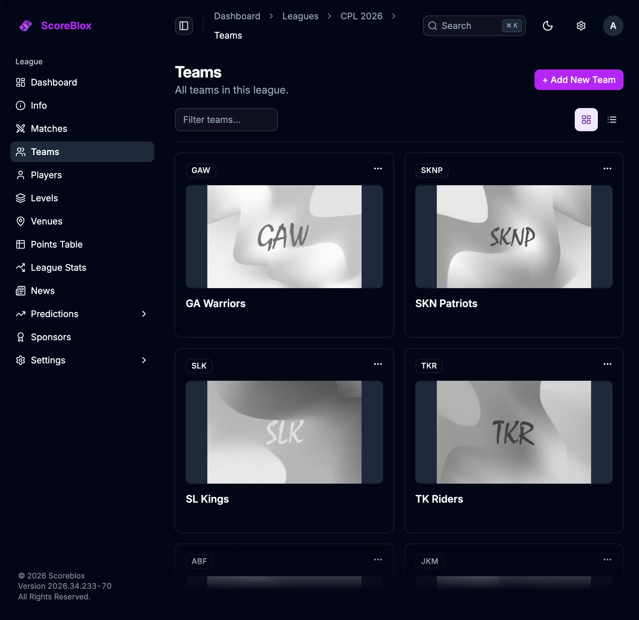This screenshot has height=620, width=639.
Task: Open League Stats in sidebar
Action: (82, 268)
